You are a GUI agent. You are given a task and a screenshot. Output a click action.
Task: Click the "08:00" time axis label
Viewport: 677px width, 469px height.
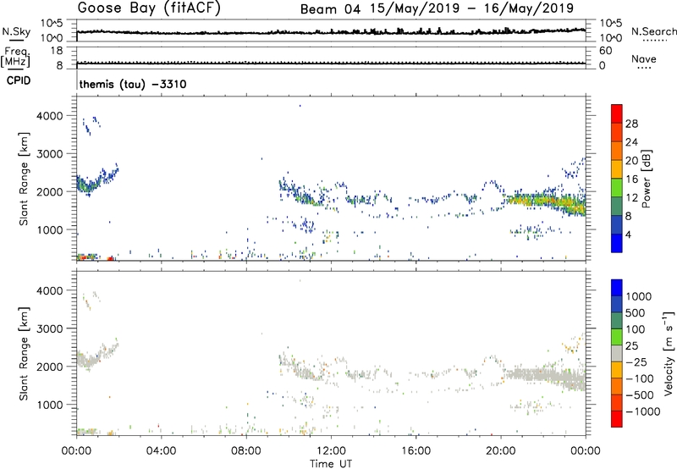tap(246, 451)
